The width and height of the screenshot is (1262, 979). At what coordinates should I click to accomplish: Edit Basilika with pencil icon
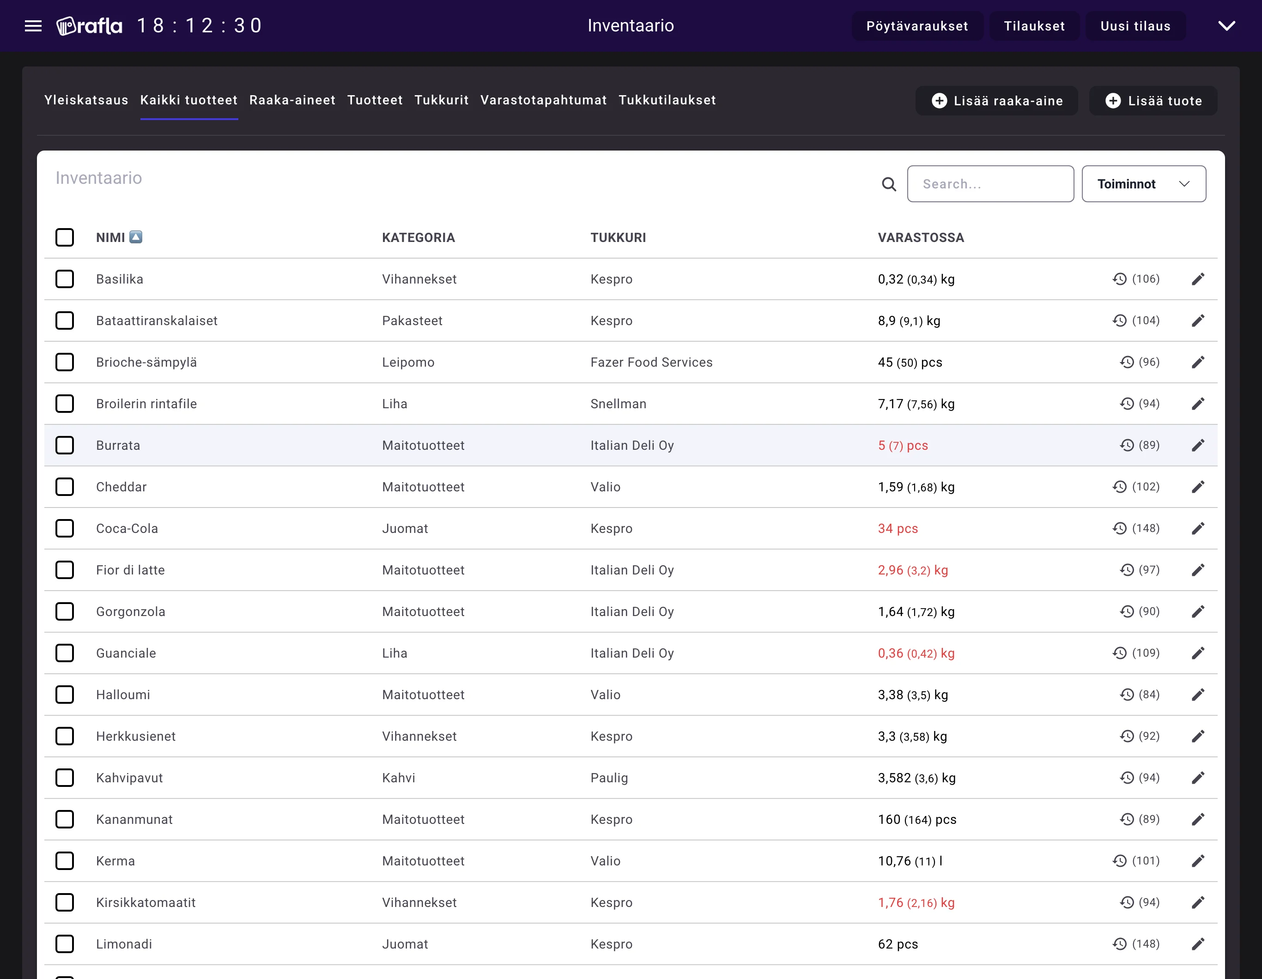coord(1198,279)
